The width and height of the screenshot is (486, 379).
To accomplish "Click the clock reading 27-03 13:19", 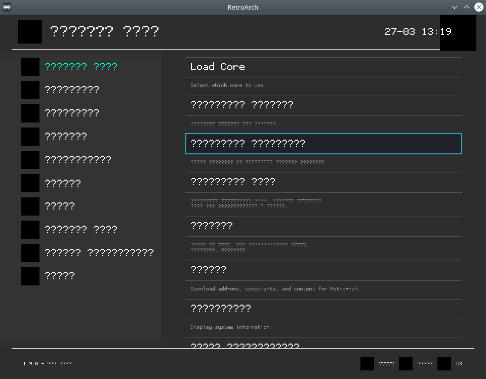I will pos(418,31).
